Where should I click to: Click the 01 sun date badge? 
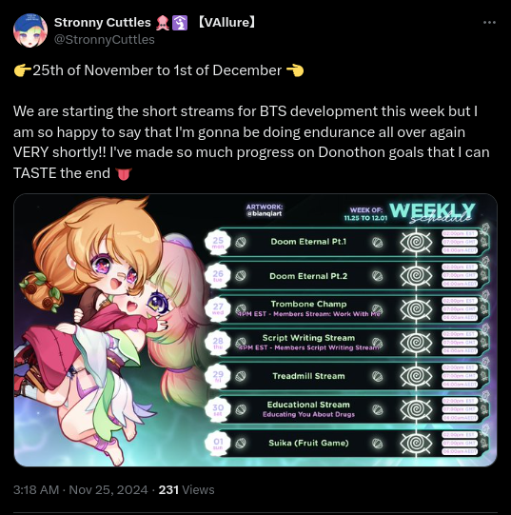[x=218, y=444]
